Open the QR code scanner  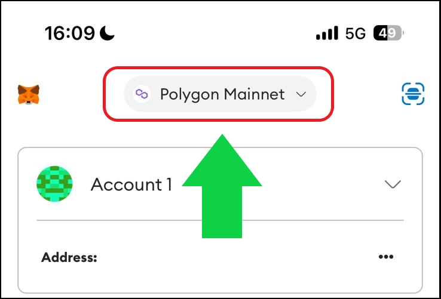(x=413, y=94)
